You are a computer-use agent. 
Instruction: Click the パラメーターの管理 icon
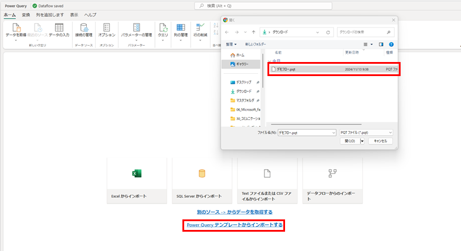(x=137, y=27)
